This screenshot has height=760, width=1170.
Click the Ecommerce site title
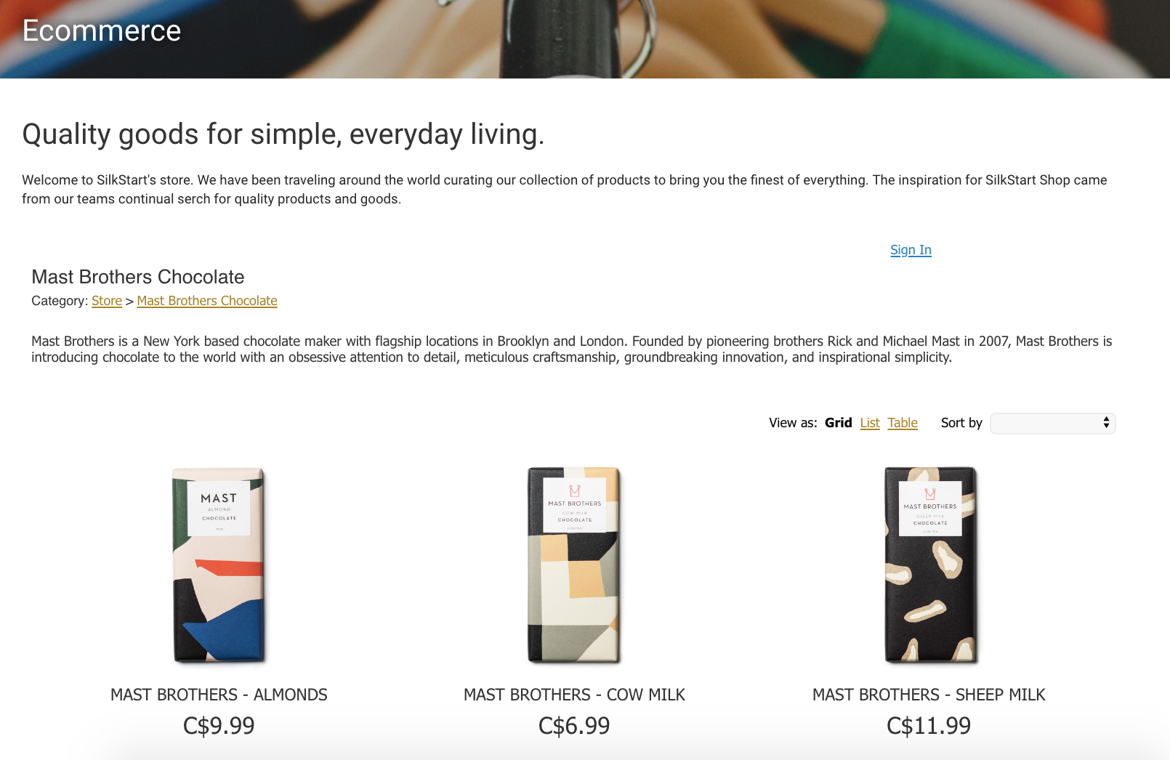(x=102, y=31)
